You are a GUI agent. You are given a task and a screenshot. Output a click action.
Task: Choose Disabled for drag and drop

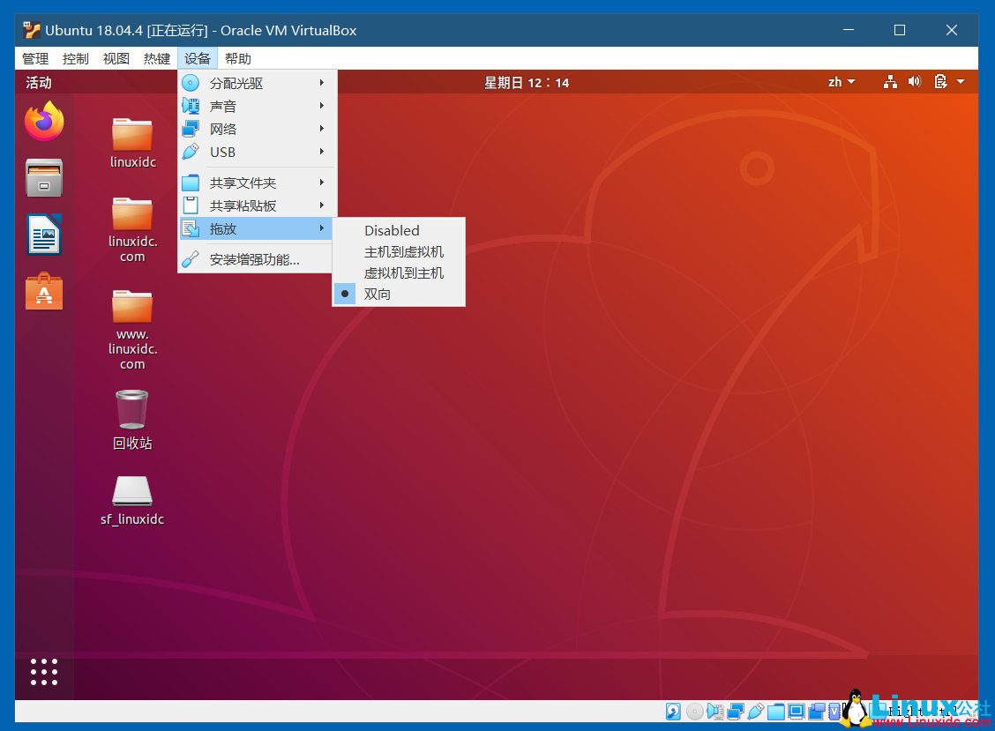[391, 230]
